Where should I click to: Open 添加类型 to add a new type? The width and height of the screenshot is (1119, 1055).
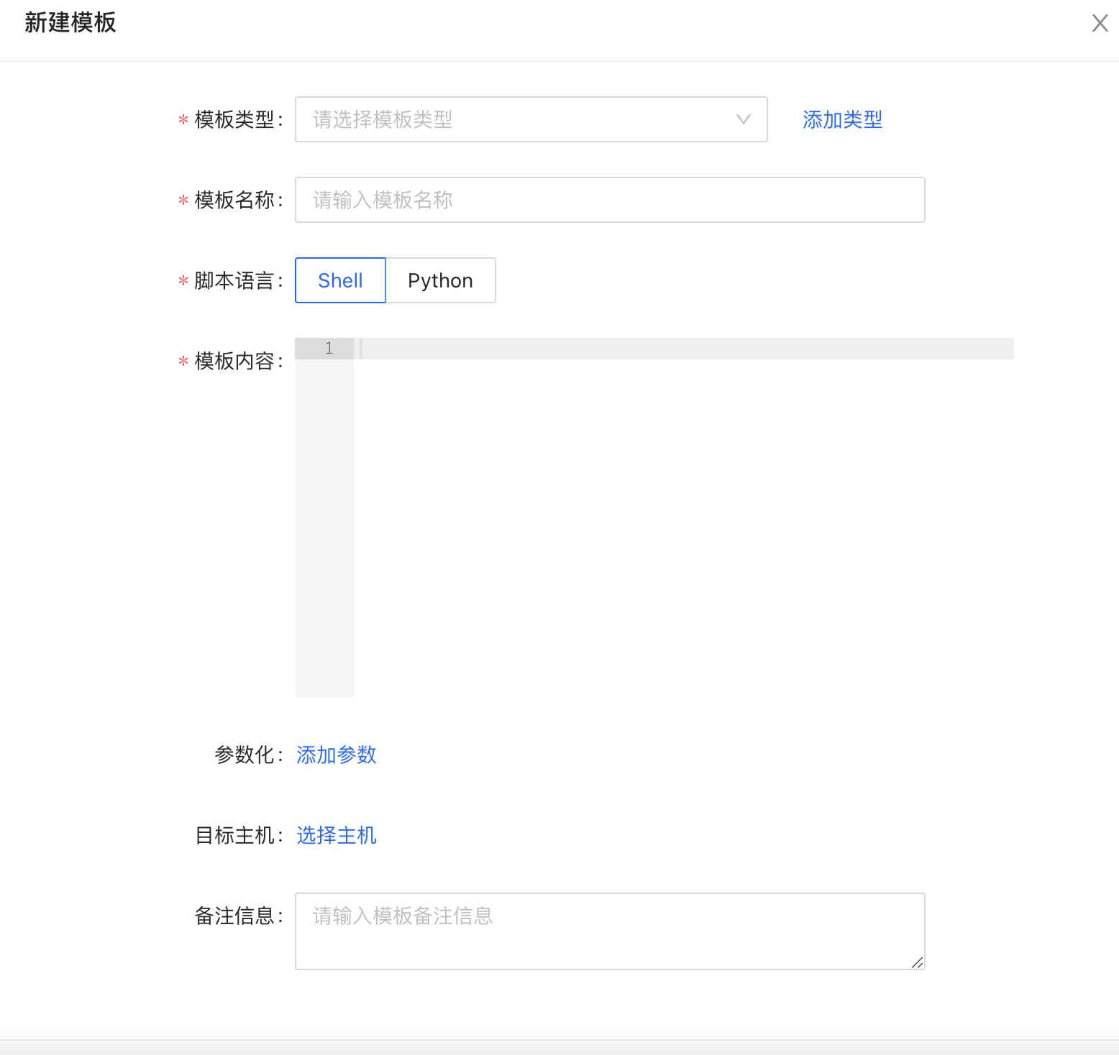click(842, 119)
